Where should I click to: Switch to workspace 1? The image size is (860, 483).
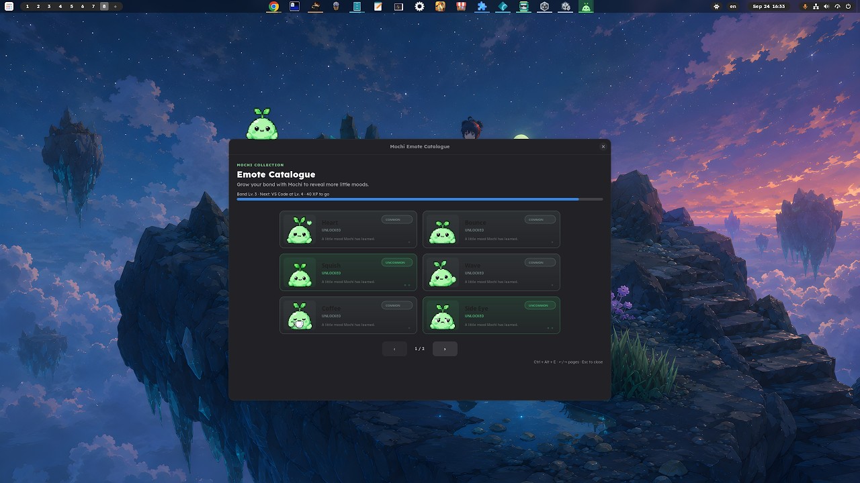click(28, 6)
